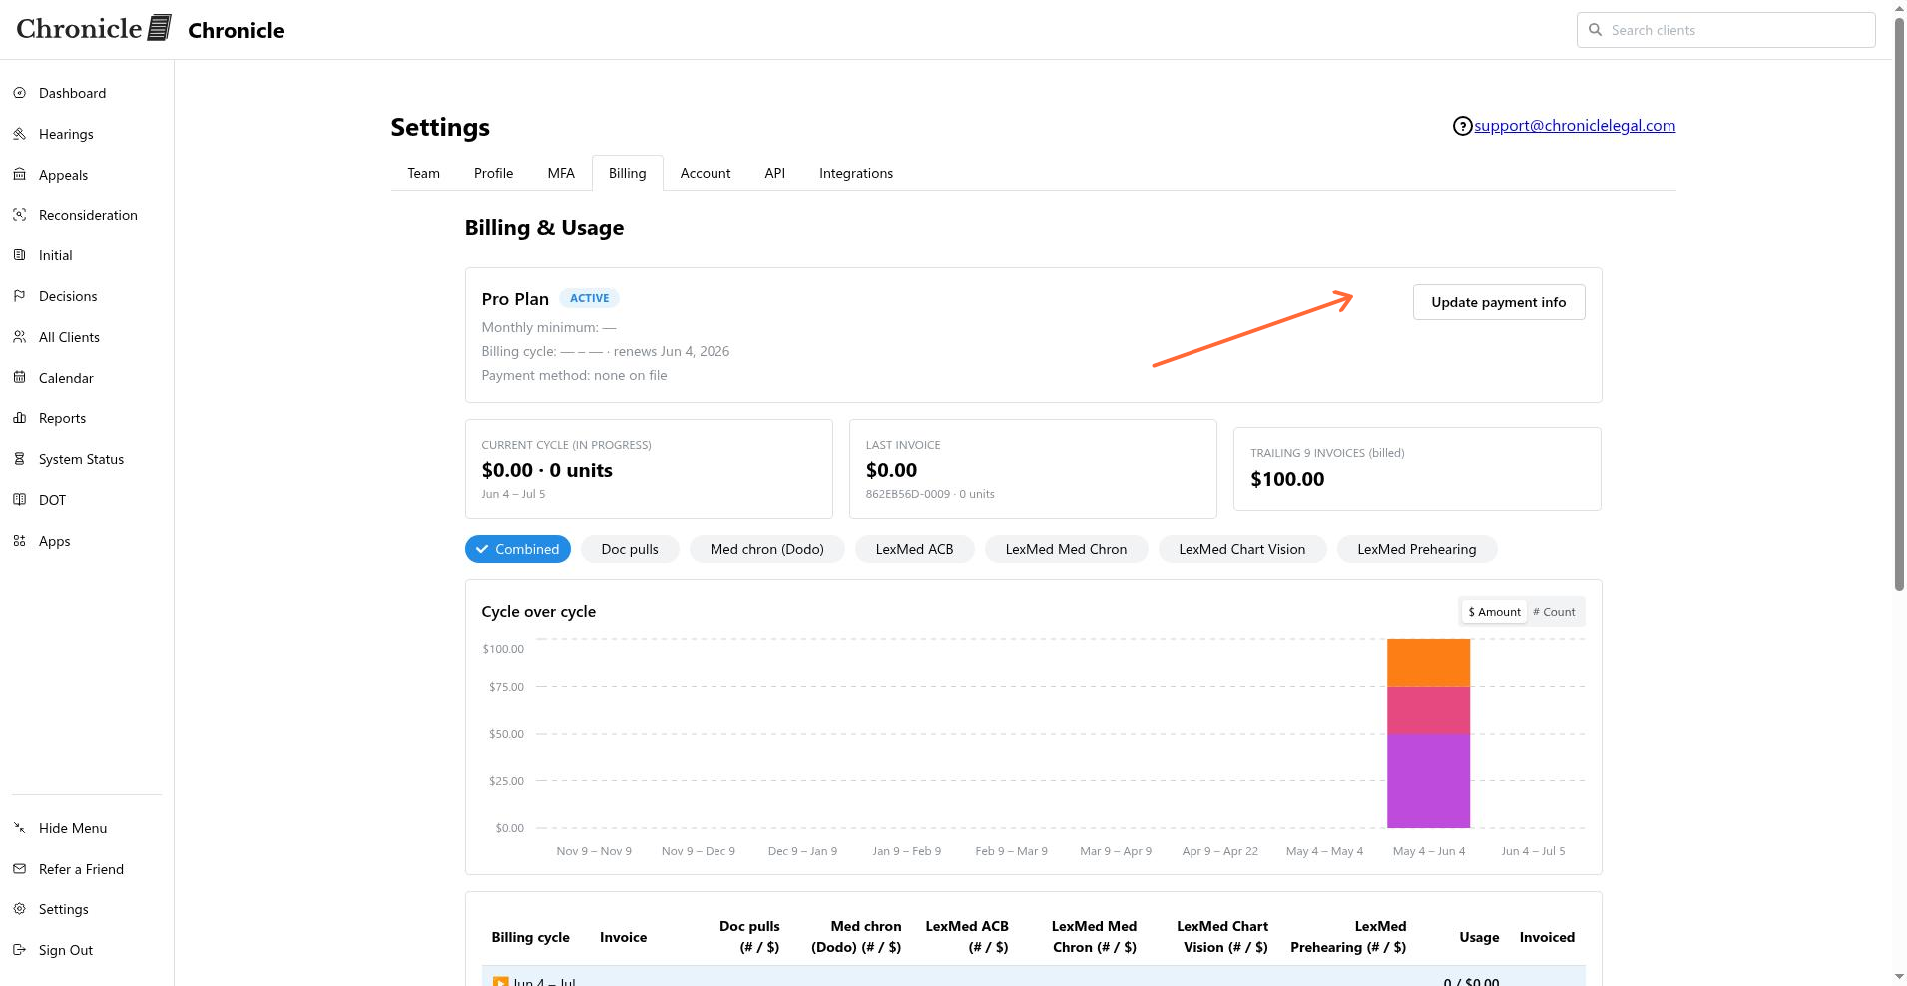
Task: Toggle the Combined filter chip
Action: (x=517, y=549)
